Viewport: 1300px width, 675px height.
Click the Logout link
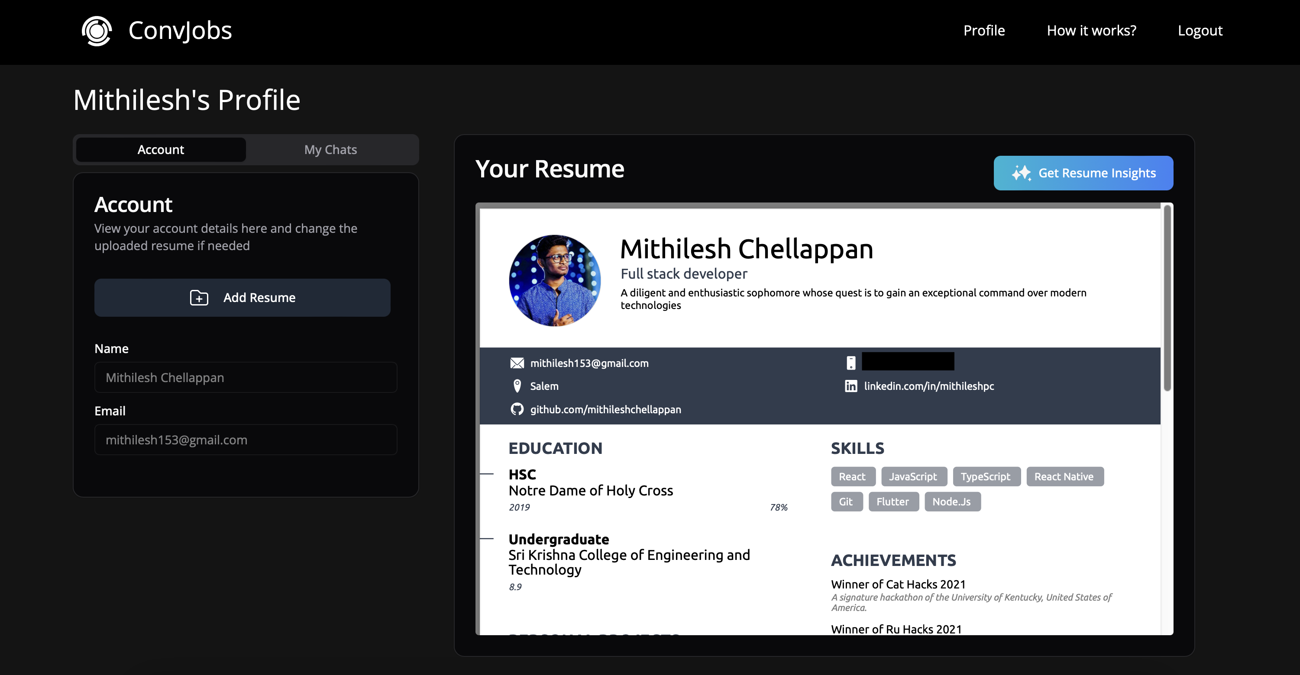[x=1200, y=31]
